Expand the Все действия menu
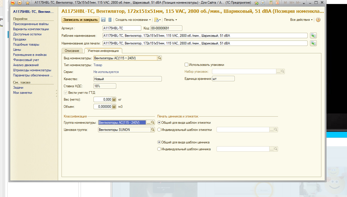 [x=301, y=20]
